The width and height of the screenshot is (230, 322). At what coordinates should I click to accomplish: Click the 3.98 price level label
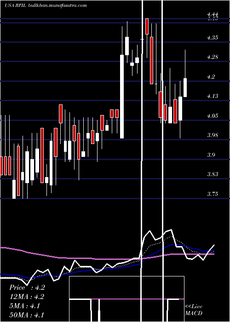[213, 135]
